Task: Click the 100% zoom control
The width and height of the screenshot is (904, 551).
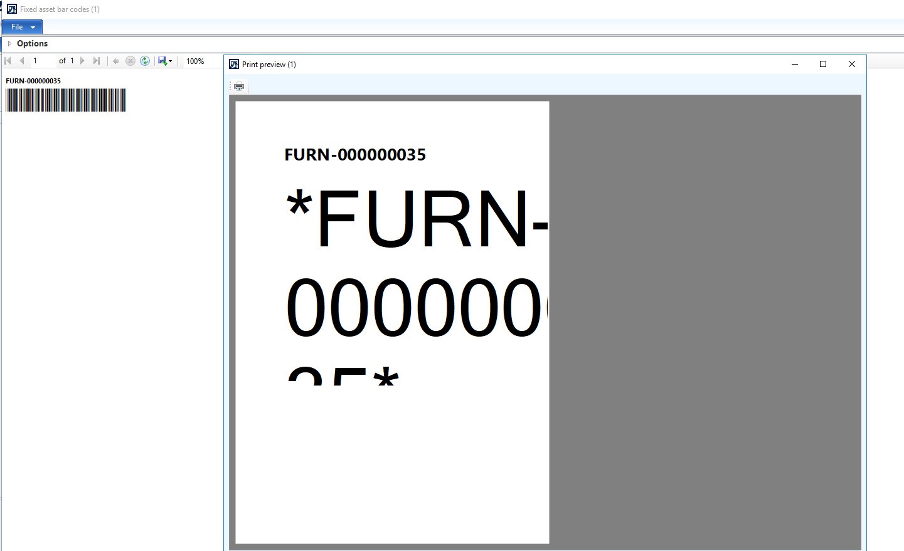Action: [195, 61]
